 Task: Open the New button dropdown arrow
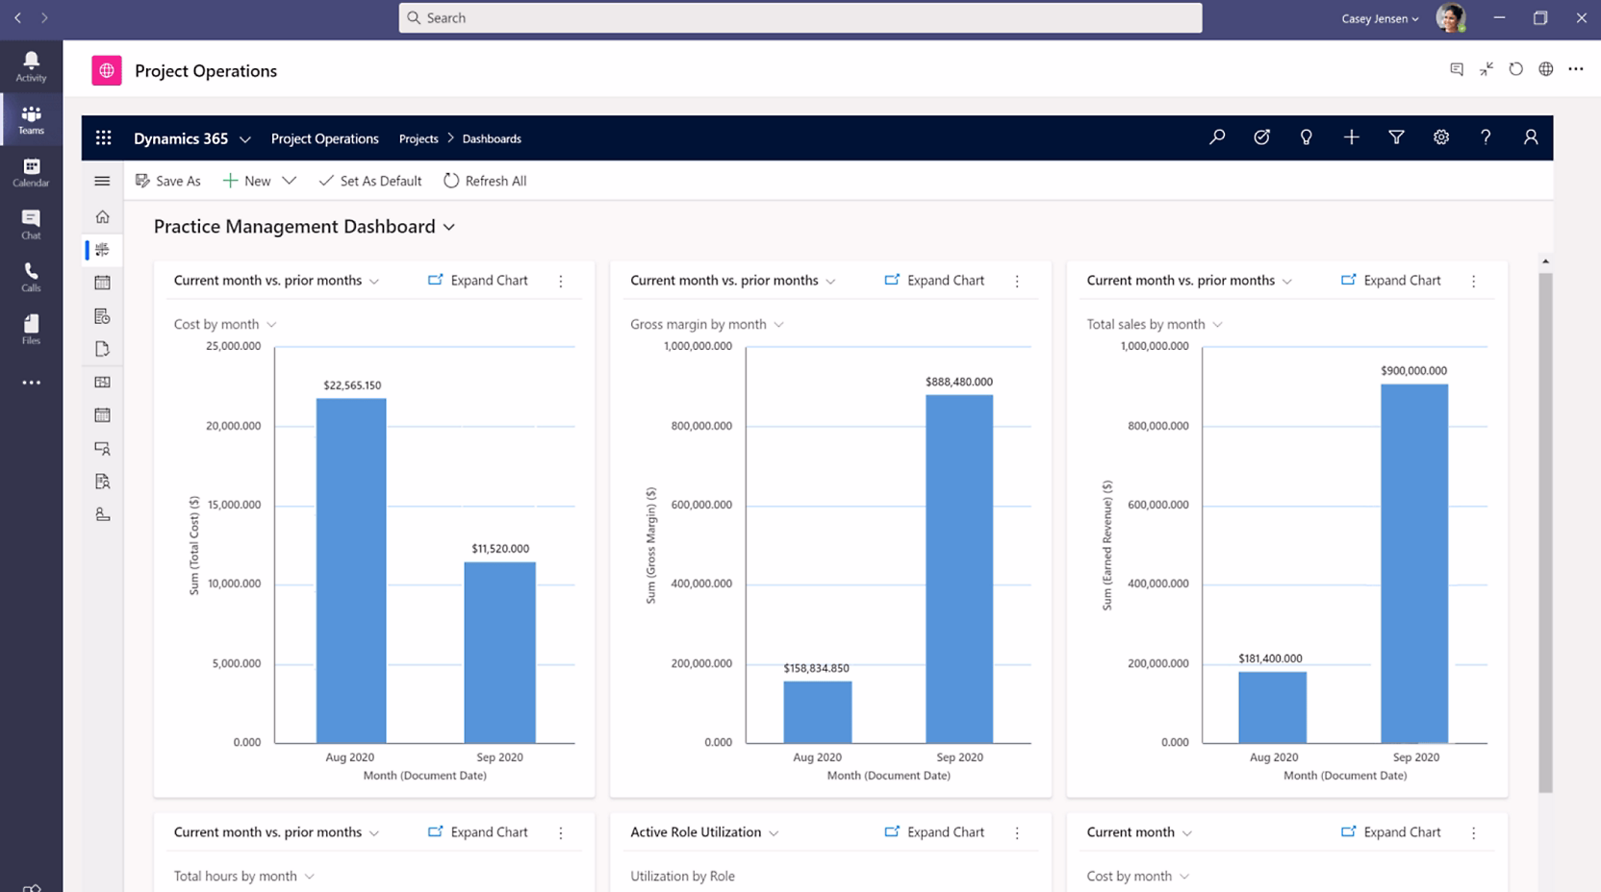point(289,181)
